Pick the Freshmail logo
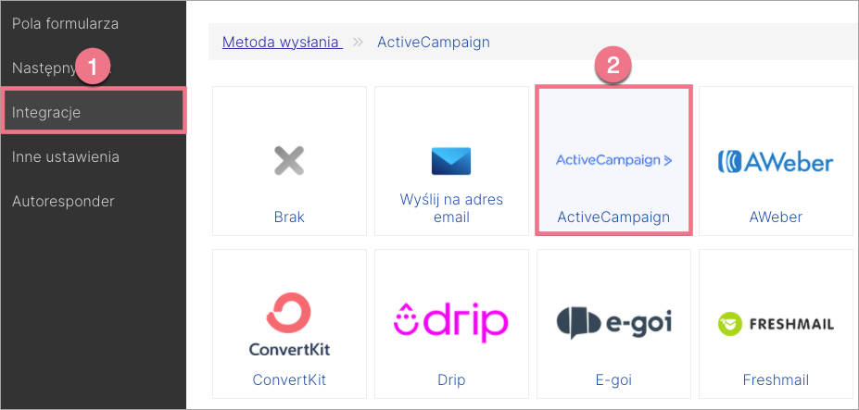This screenshot has width=859, height=410. point(776,324)
